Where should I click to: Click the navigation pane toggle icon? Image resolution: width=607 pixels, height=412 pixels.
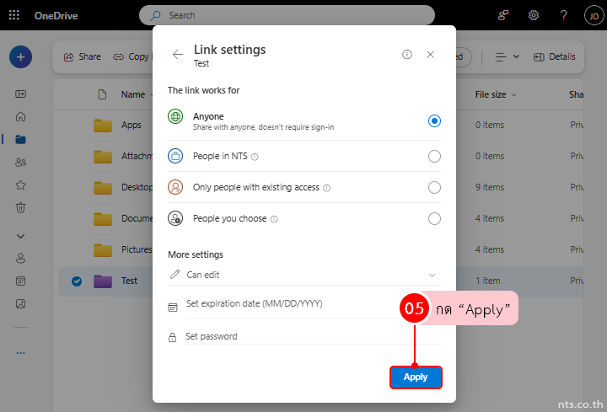[x=20, y=94]
